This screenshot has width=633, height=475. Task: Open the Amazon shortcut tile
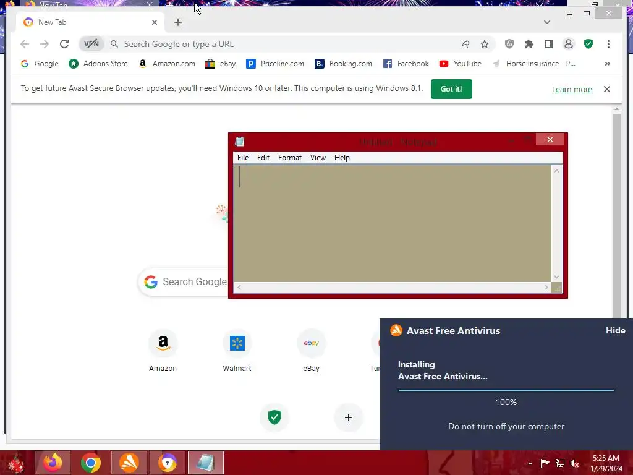[x=163, y=351]
